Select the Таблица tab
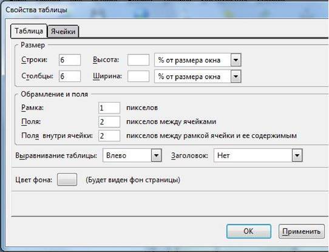This screenshot has height=252, width=329. point(29,31)
